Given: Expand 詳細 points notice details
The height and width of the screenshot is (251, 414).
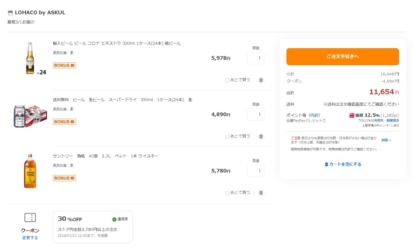Looking at the screenshot, I should tap(386, 140).
